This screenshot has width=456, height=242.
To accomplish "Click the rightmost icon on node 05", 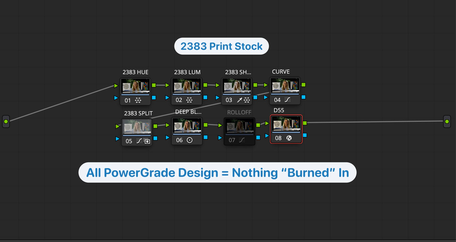I will [147, 141].
